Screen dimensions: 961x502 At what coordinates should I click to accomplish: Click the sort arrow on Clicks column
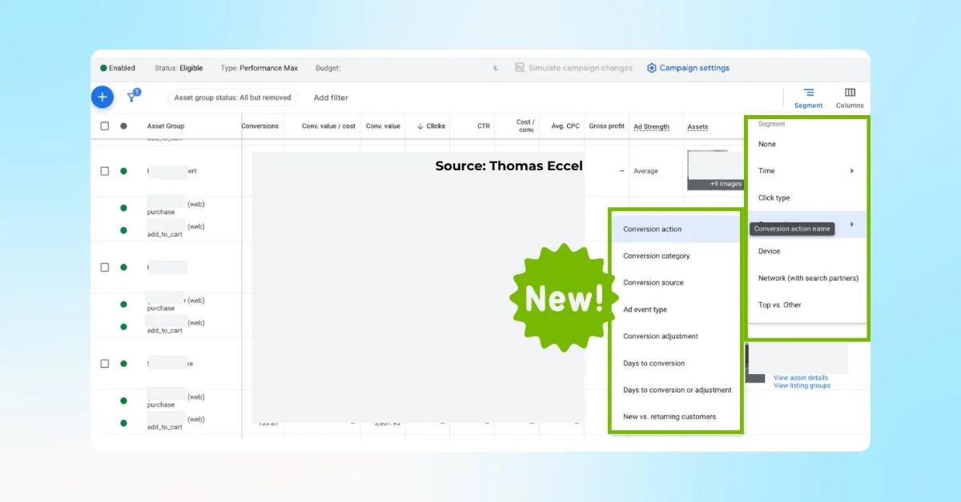[420, 126]
